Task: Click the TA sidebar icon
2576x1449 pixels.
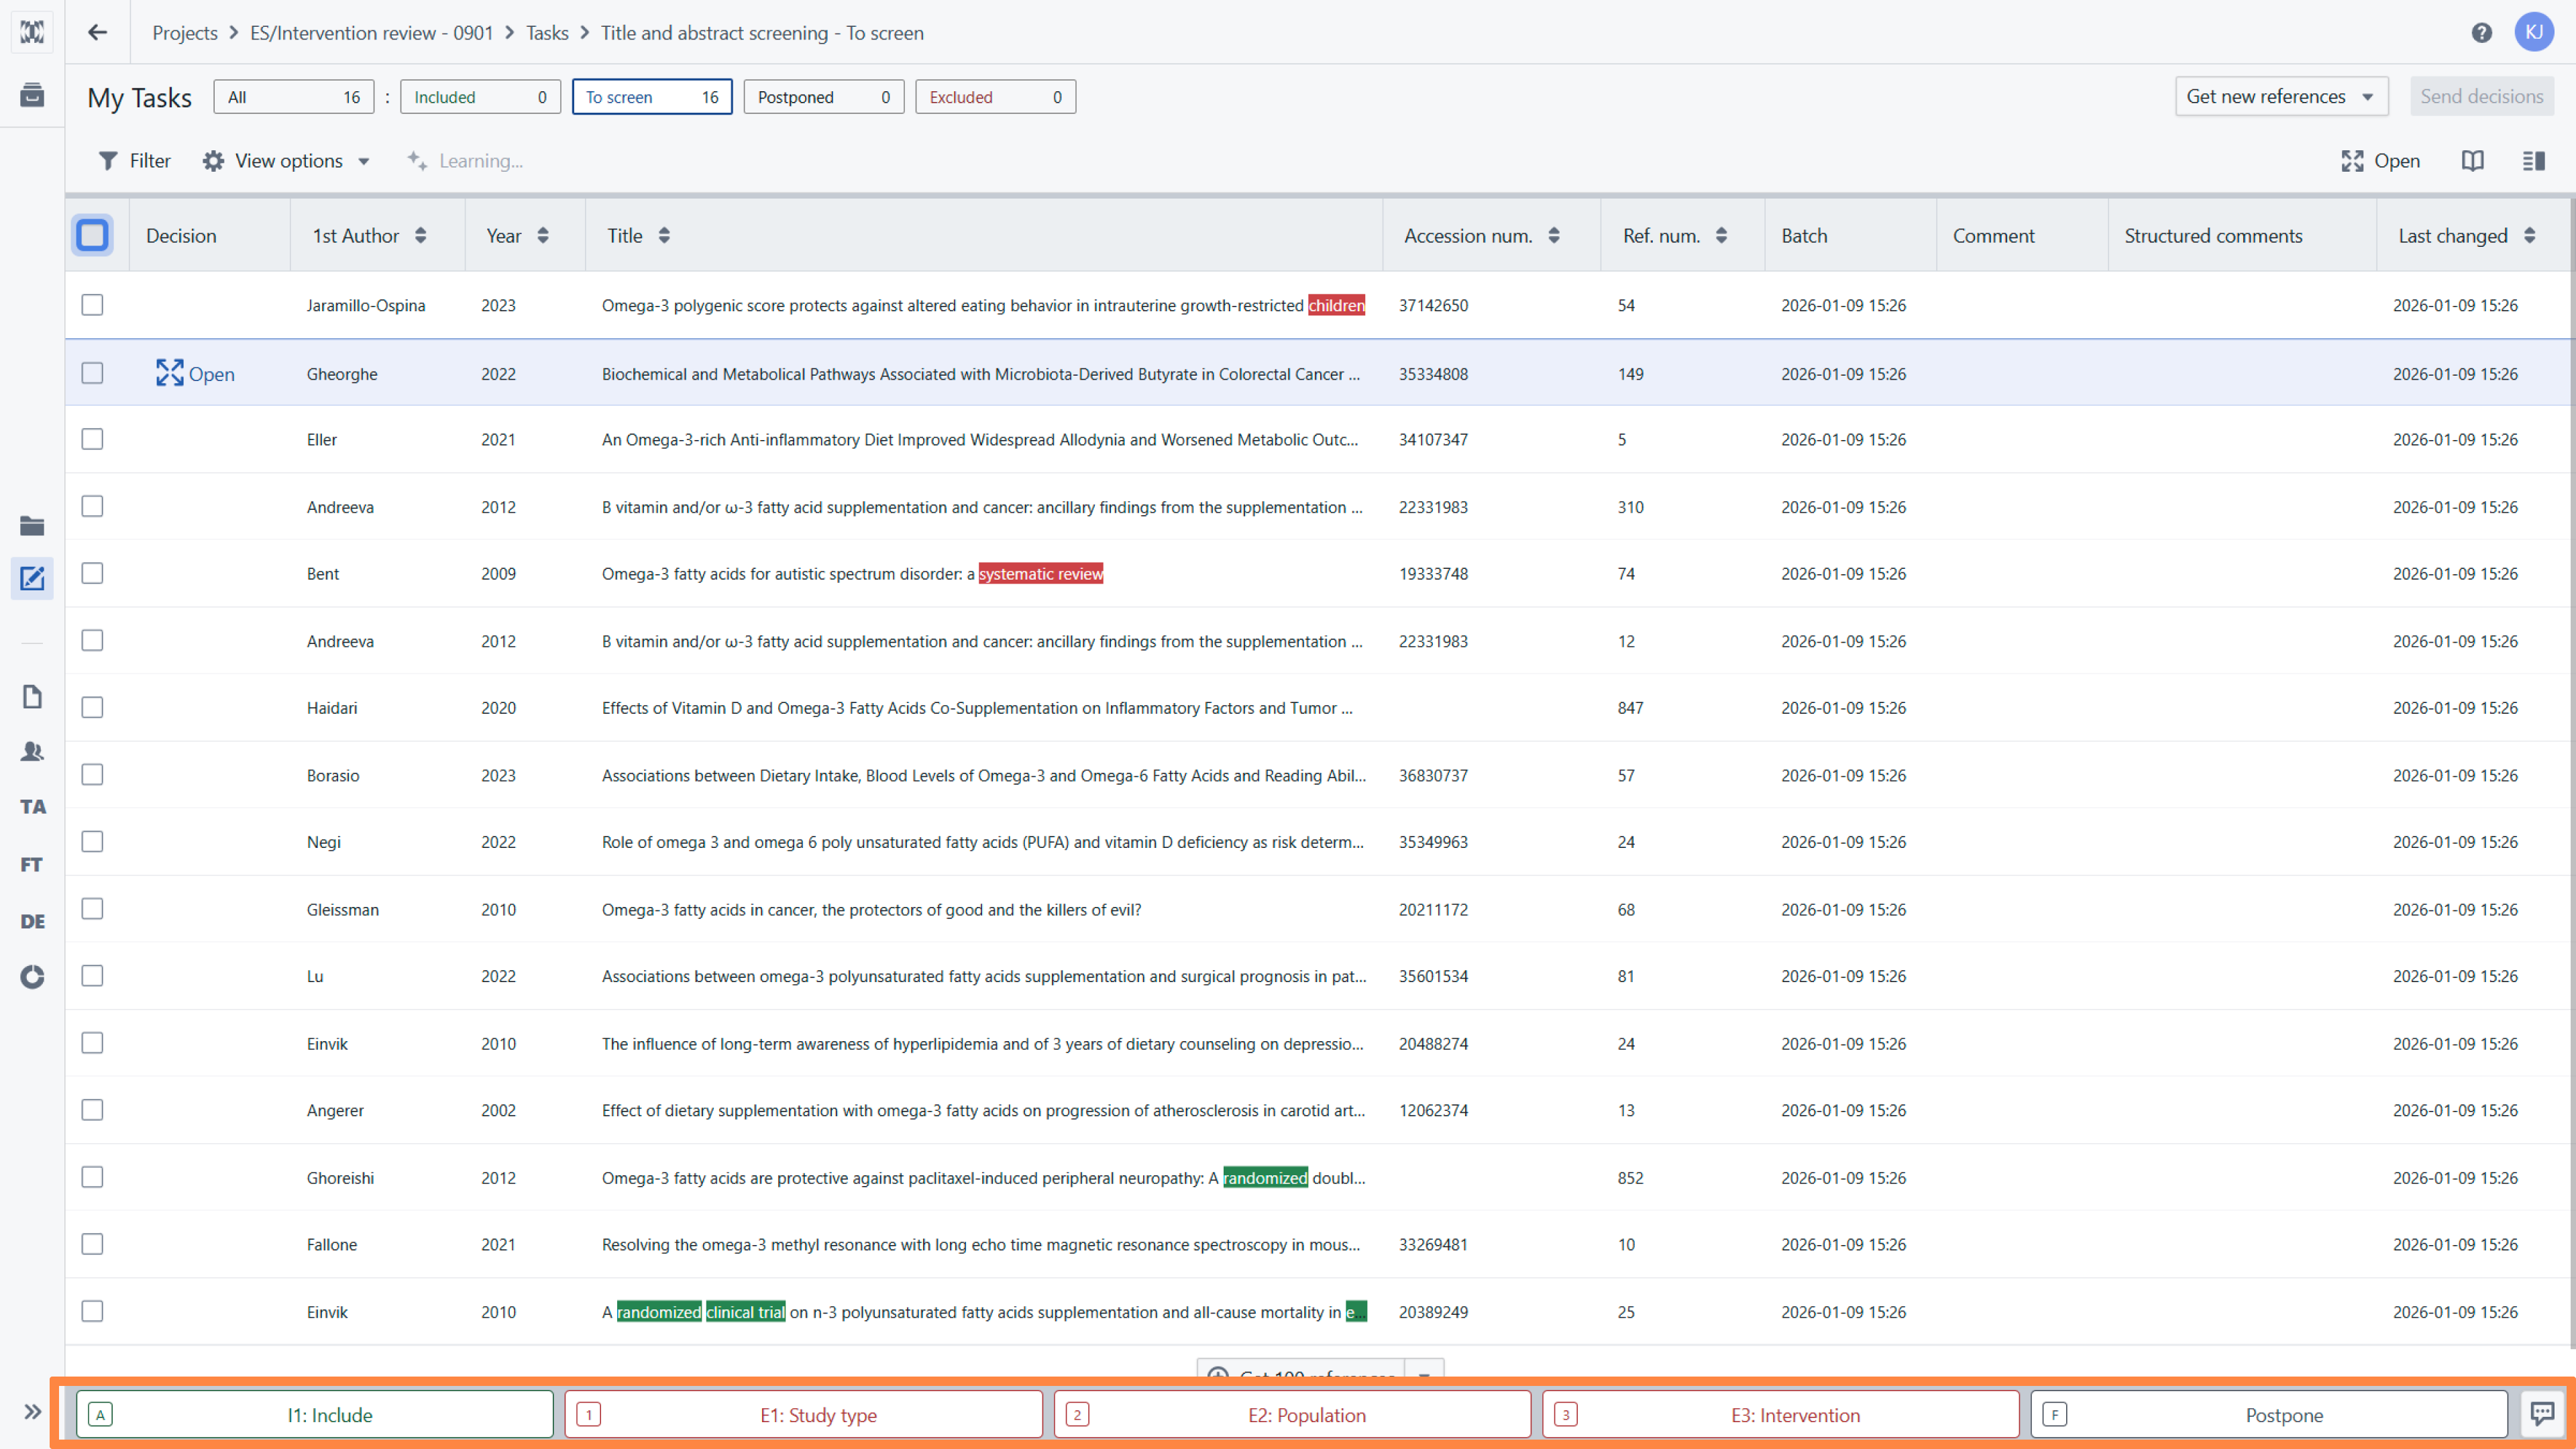Action: [32, 806]
